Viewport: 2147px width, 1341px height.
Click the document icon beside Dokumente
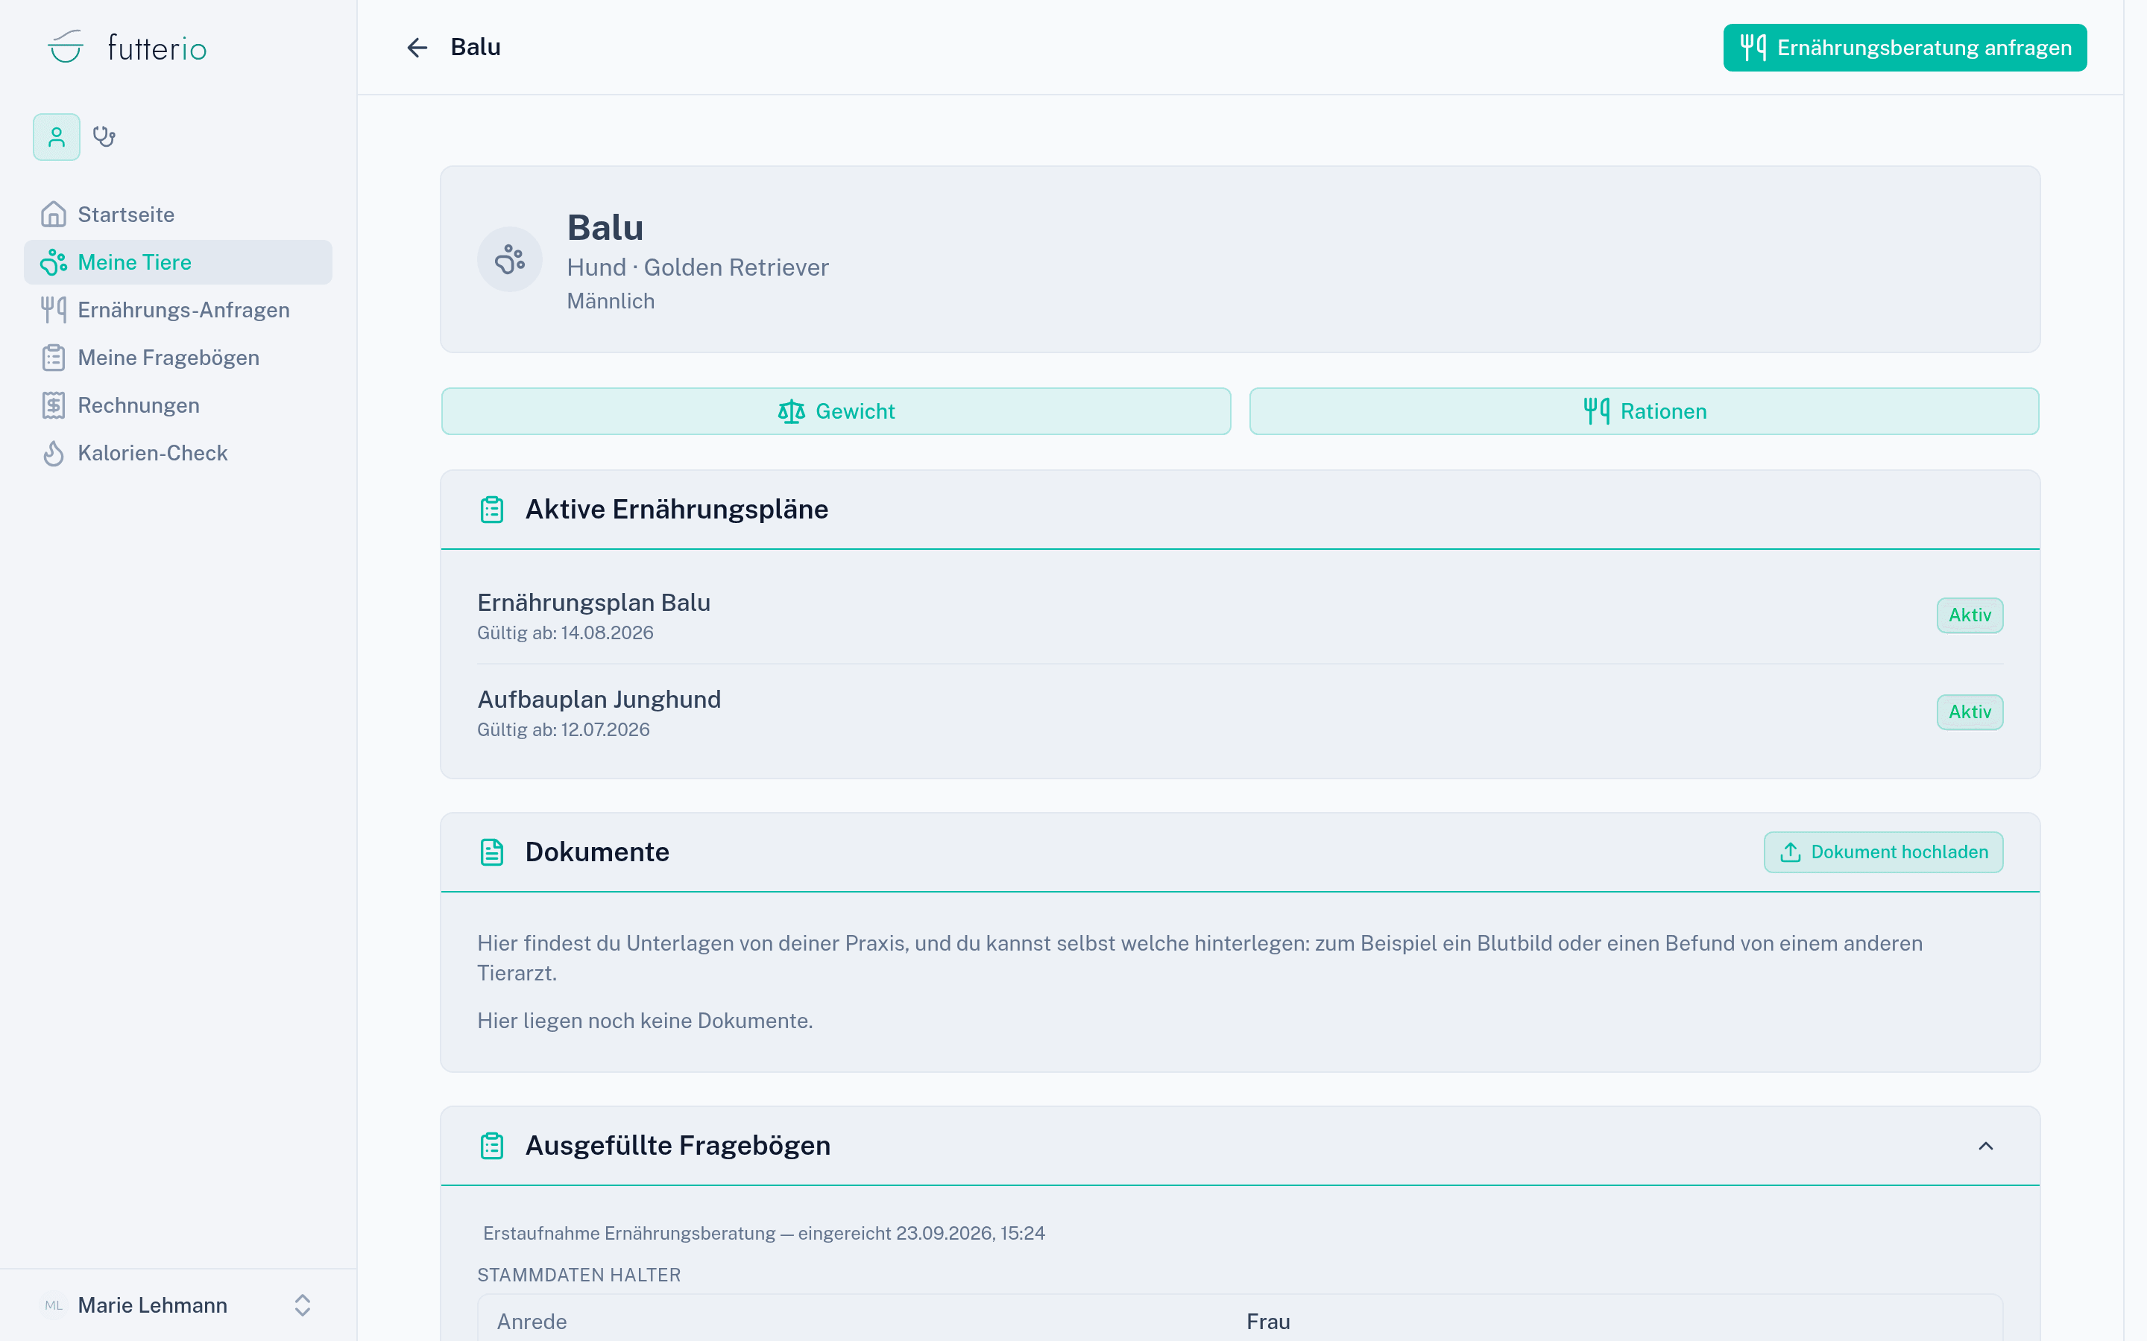click(492, 852)
